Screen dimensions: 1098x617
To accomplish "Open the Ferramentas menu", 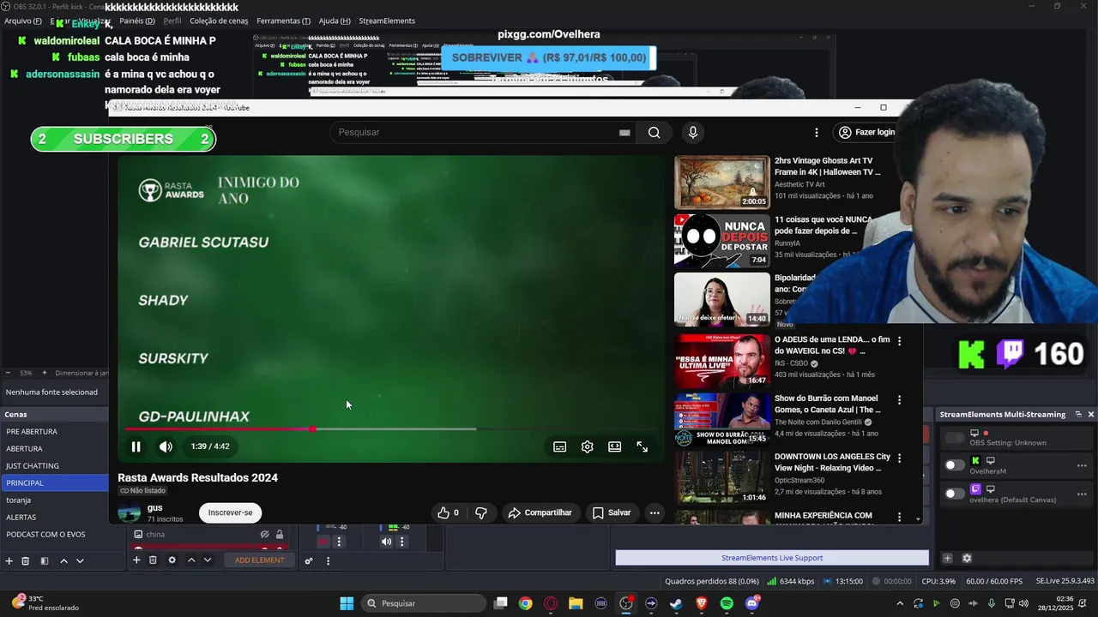I will tap(283, 21).
